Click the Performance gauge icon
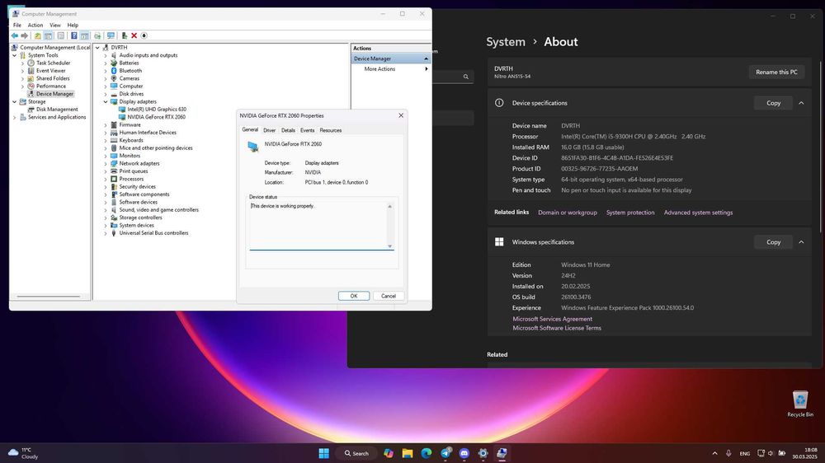 coord(31,87)
